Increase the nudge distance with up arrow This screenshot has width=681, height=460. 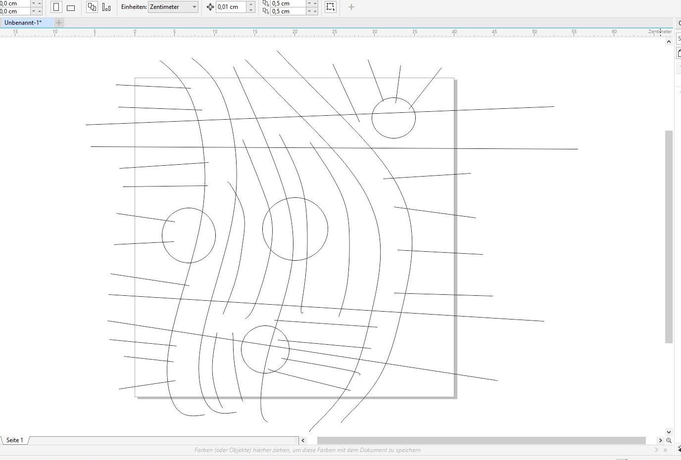(251, 4)
